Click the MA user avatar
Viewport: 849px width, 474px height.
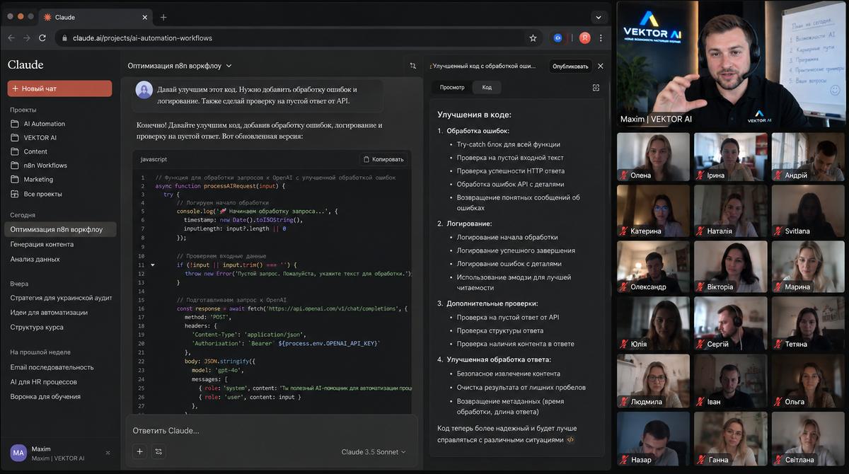click(x=18, y=453)
